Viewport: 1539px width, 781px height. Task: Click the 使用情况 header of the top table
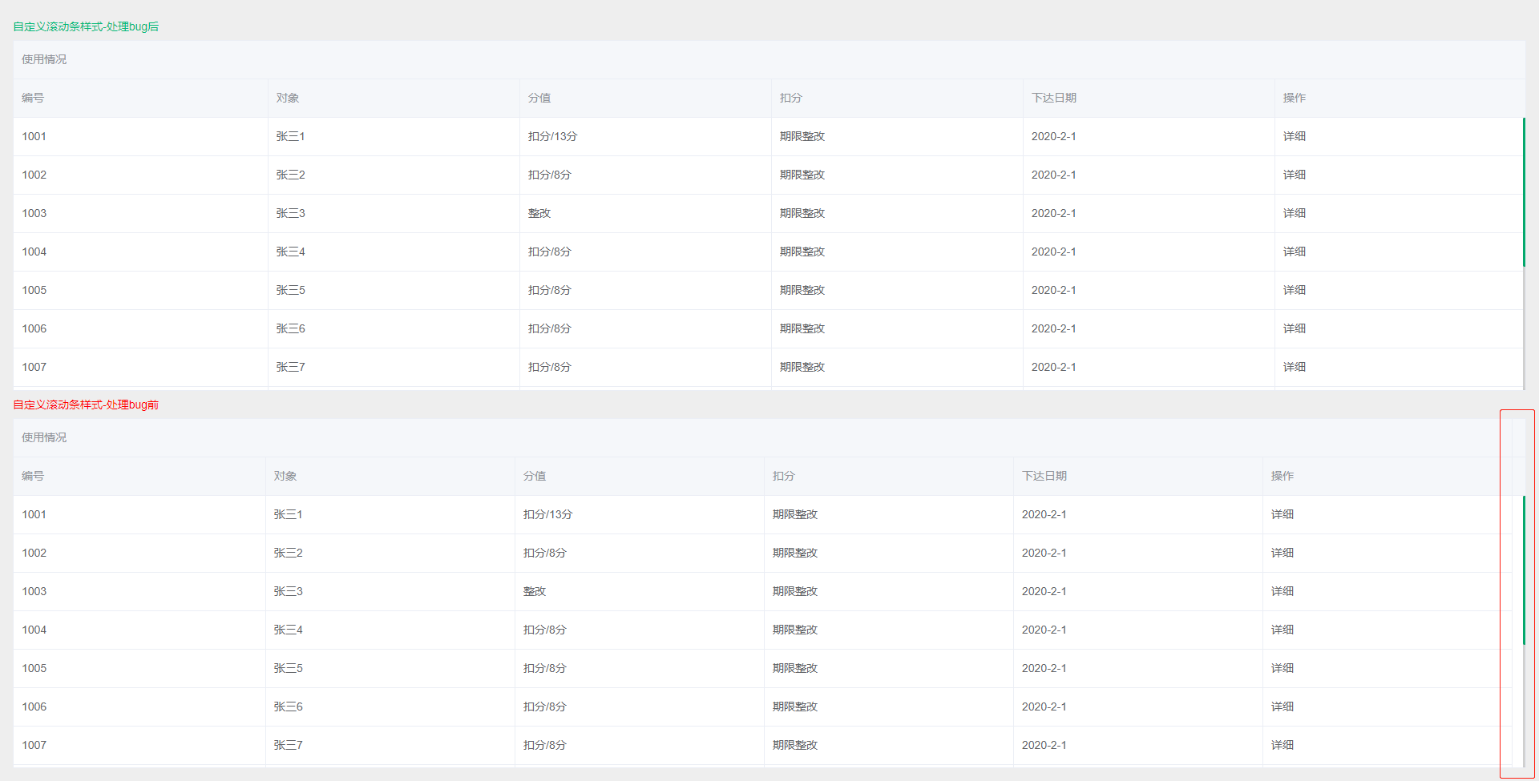tap(44, 59)
